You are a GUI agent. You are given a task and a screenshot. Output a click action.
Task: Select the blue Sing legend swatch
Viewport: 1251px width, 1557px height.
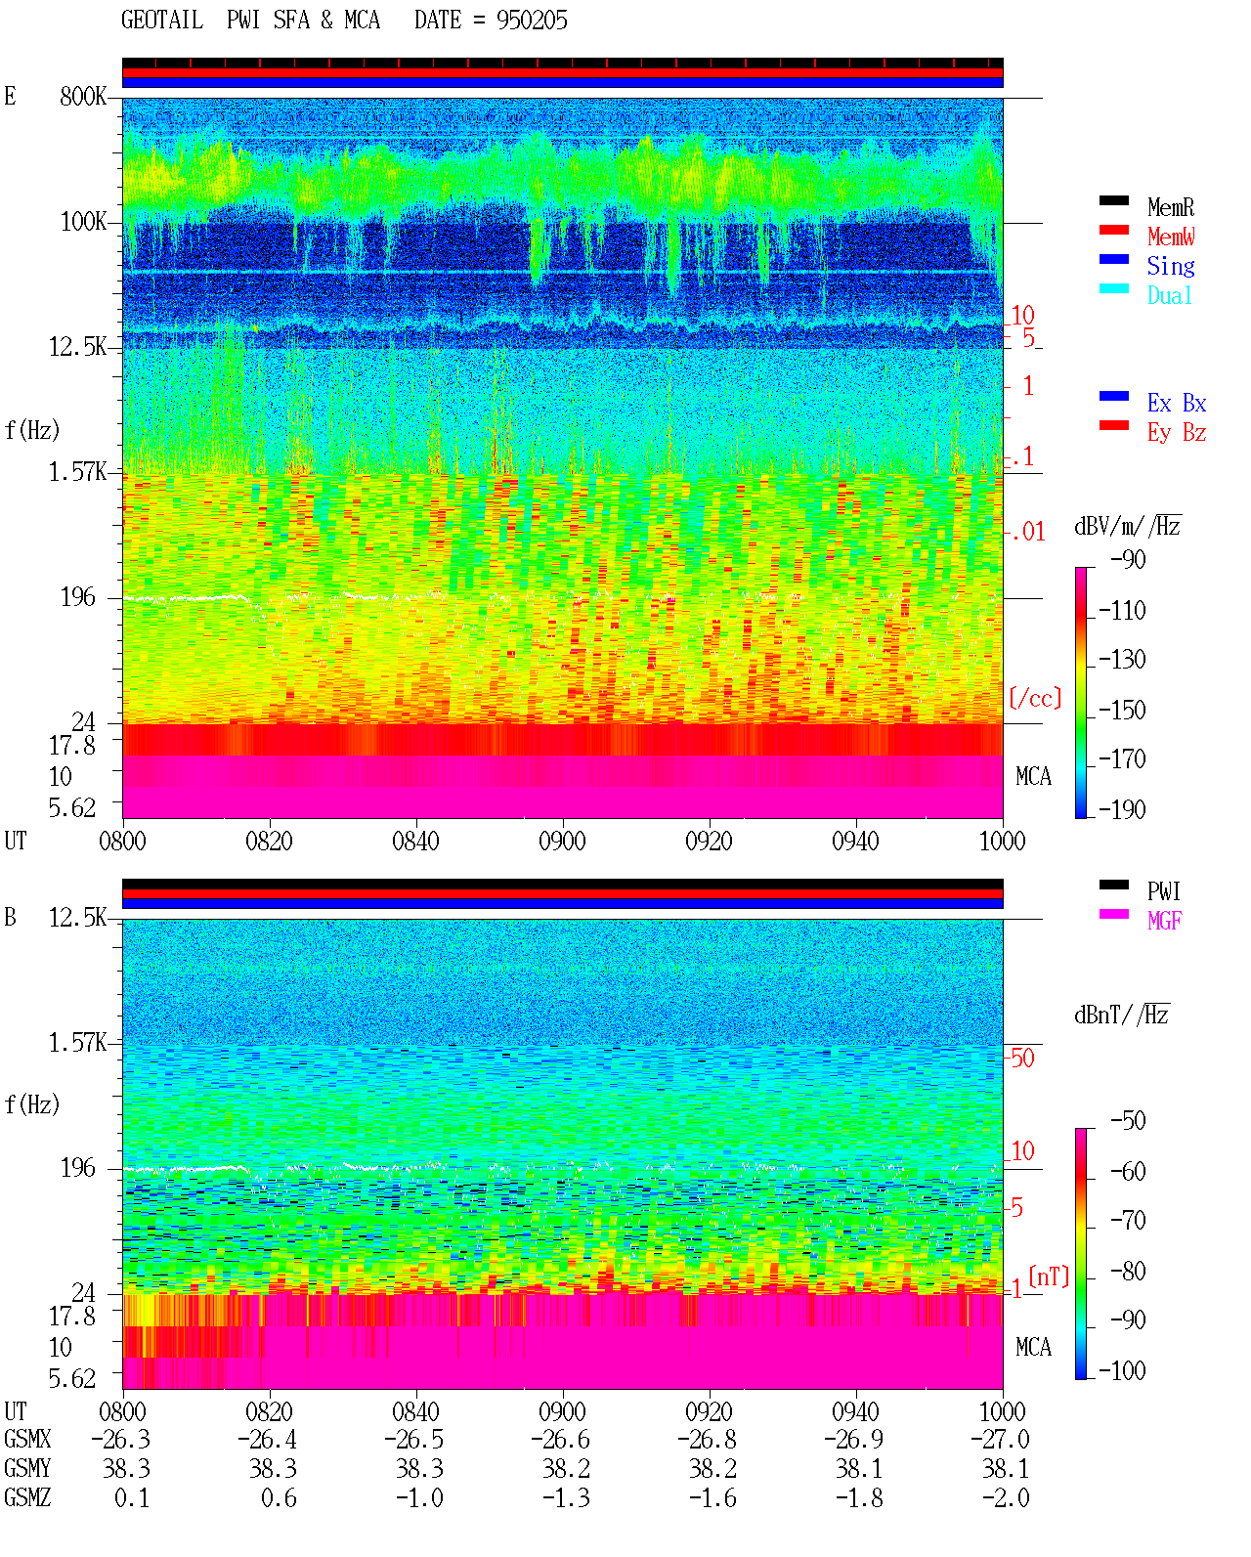tap(1114, 259)
